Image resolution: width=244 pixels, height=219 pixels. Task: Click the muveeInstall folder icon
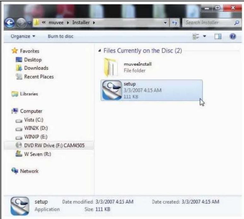[x=110, y=67]
